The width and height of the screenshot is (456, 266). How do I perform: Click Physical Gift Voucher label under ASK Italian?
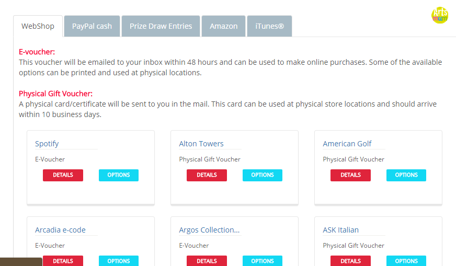[x=354, y=246]
